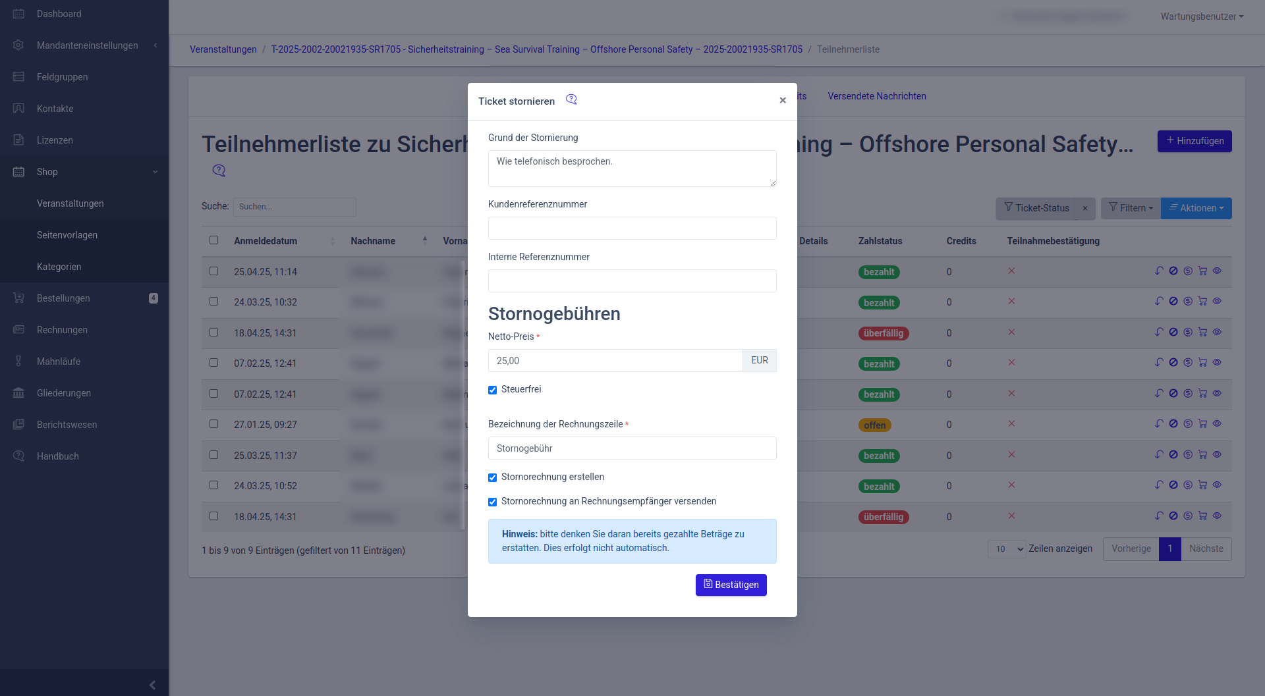
Task: Open the Dashboard sidebar icon
Action: click(18, 14)
